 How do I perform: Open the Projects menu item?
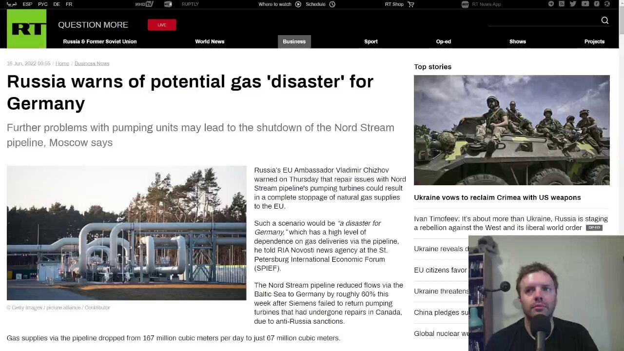[x=594, y=41]
